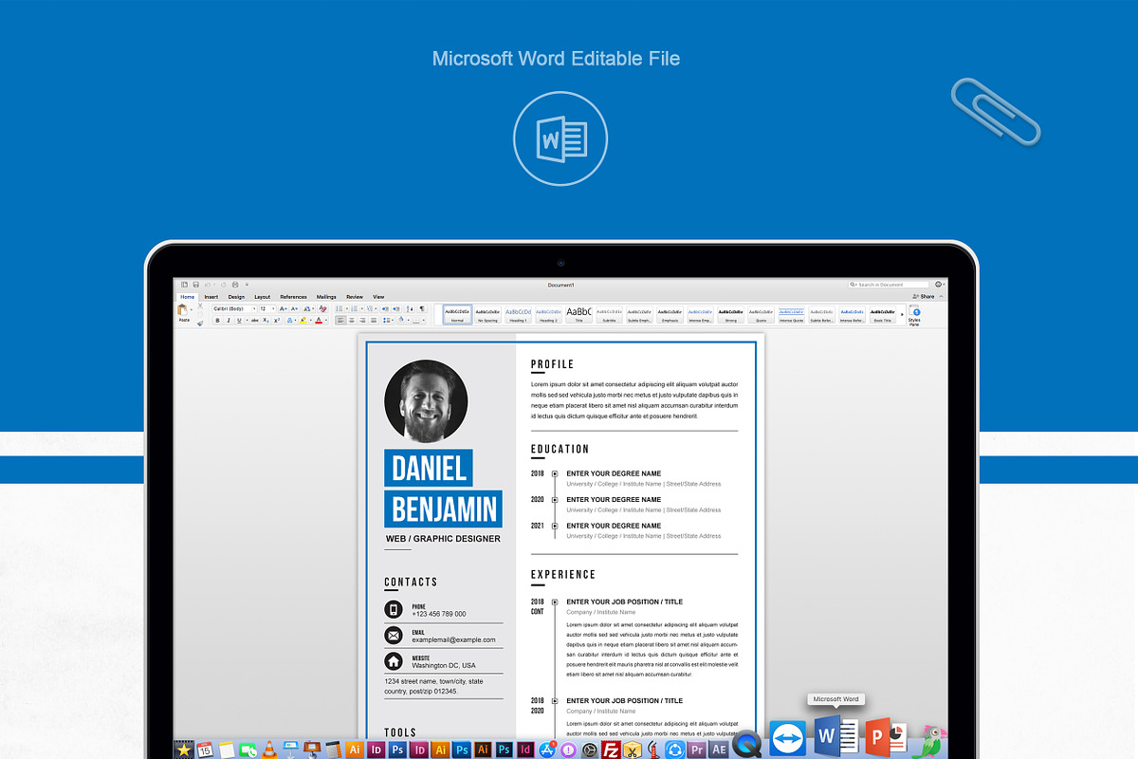1138x759 pixels.
Task: Open Microsoft Word from the Dock
Action: [x=835, y=735]
